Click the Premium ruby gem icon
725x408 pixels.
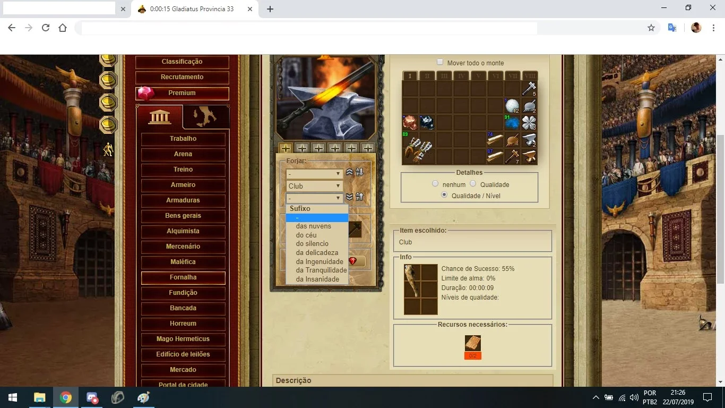(x=145, y=93)
